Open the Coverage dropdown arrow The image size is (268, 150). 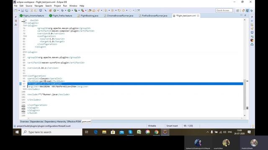click(79, 10)
